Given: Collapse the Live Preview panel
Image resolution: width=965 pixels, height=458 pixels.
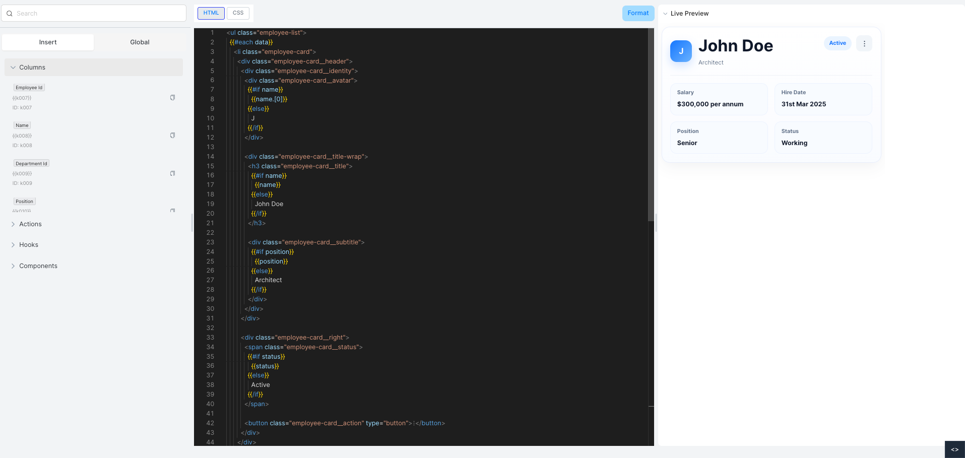Looking at the screenshot, I should (666, 14).
